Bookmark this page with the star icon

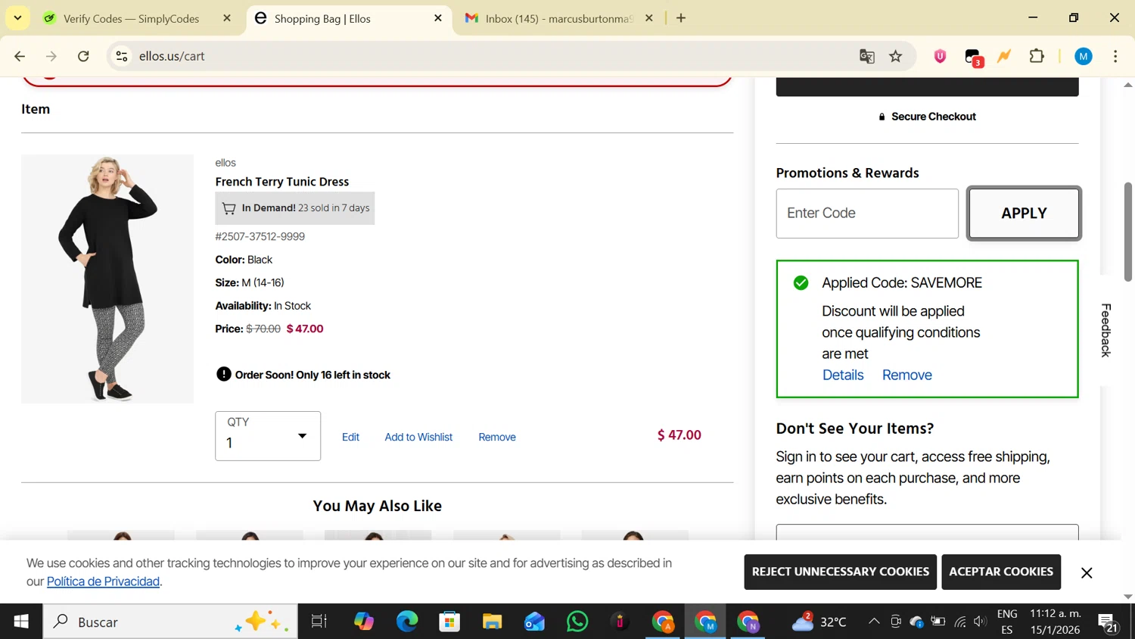pos(896,56)
